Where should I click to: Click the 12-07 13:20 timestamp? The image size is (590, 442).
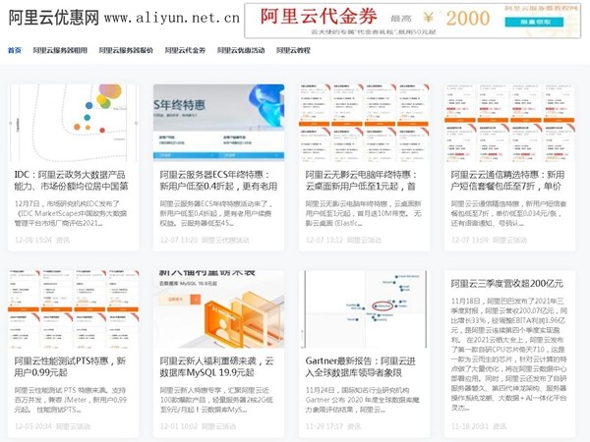[x=179, y=240]
